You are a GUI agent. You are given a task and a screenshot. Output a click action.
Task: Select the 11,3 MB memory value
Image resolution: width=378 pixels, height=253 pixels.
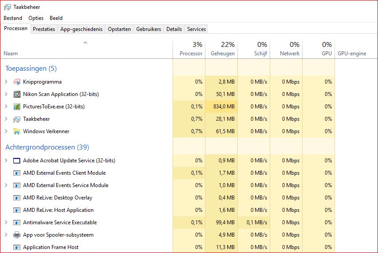[225, 247]
